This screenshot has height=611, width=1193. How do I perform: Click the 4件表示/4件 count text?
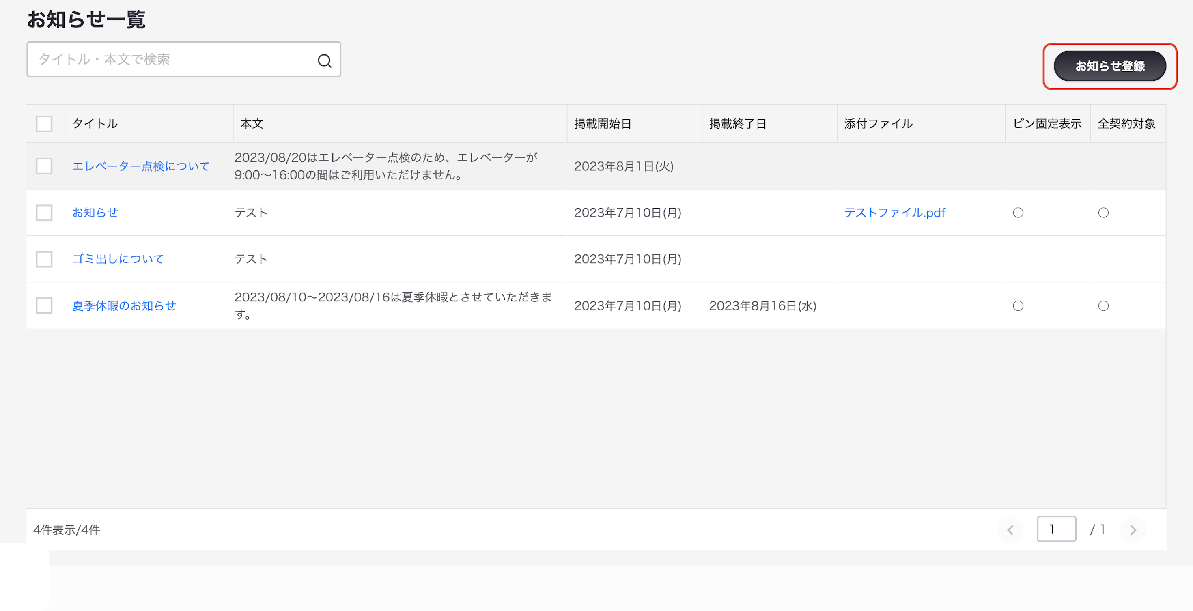[67, 530]
